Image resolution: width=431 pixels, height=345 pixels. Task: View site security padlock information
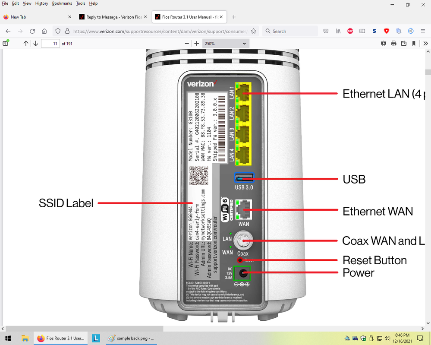pos(67,31)
